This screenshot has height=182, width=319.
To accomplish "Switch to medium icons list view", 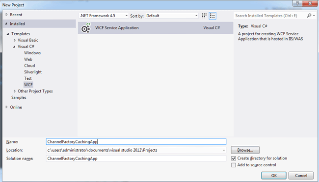I will [213, 16].
